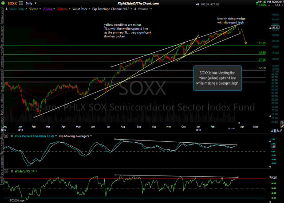
Task: Click the 197.3K volume value
Action: (x=204, y=4)
